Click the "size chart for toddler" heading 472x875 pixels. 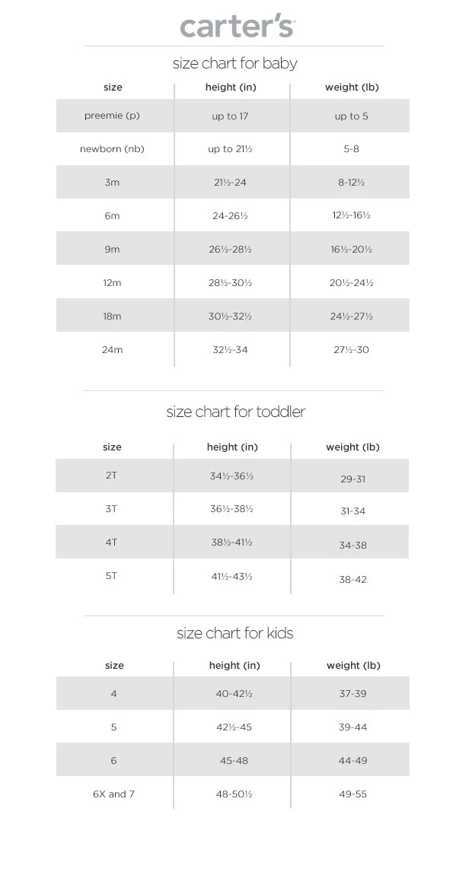pos(235,412)
